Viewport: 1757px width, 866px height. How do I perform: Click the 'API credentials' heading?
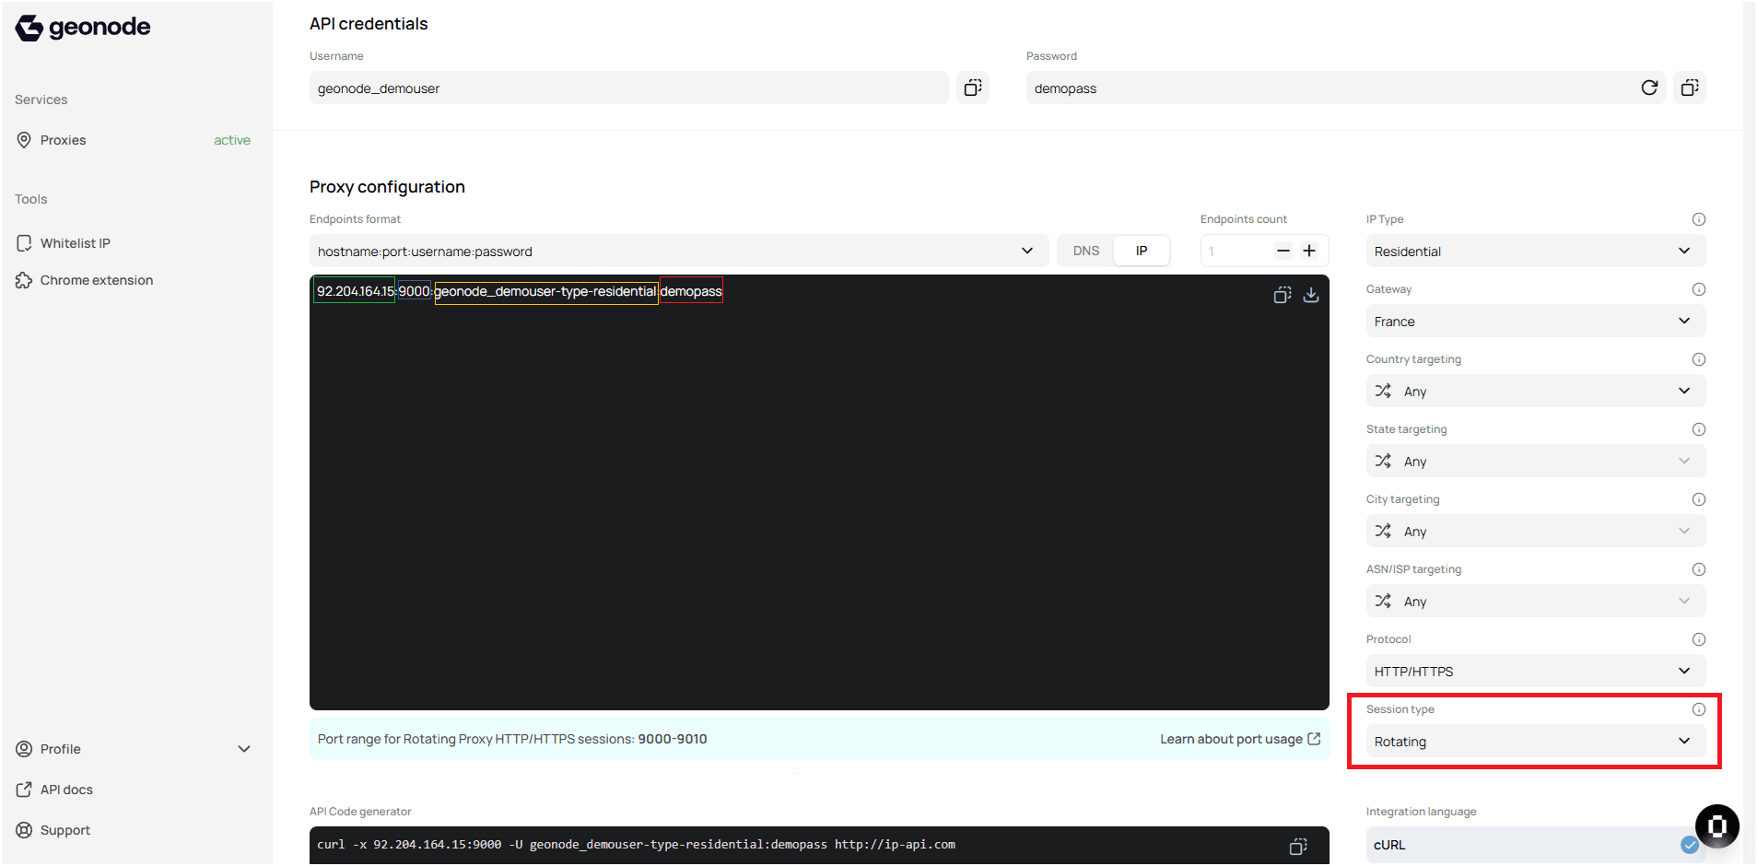click(369, 24)
